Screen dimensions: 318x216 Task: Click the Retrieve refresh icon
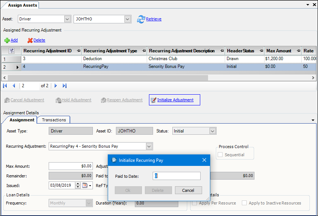click(x=141, y=19)
